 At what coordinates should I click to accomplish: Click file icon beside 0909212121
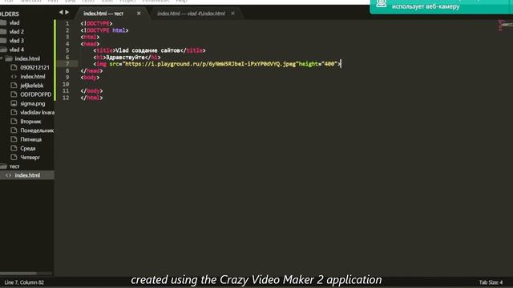14,67
